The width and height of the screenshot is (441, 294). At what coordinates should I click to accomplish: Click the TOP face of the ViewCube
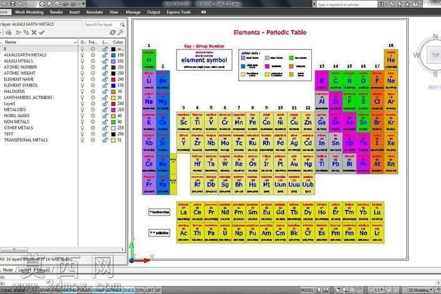[x=435, y=55]
